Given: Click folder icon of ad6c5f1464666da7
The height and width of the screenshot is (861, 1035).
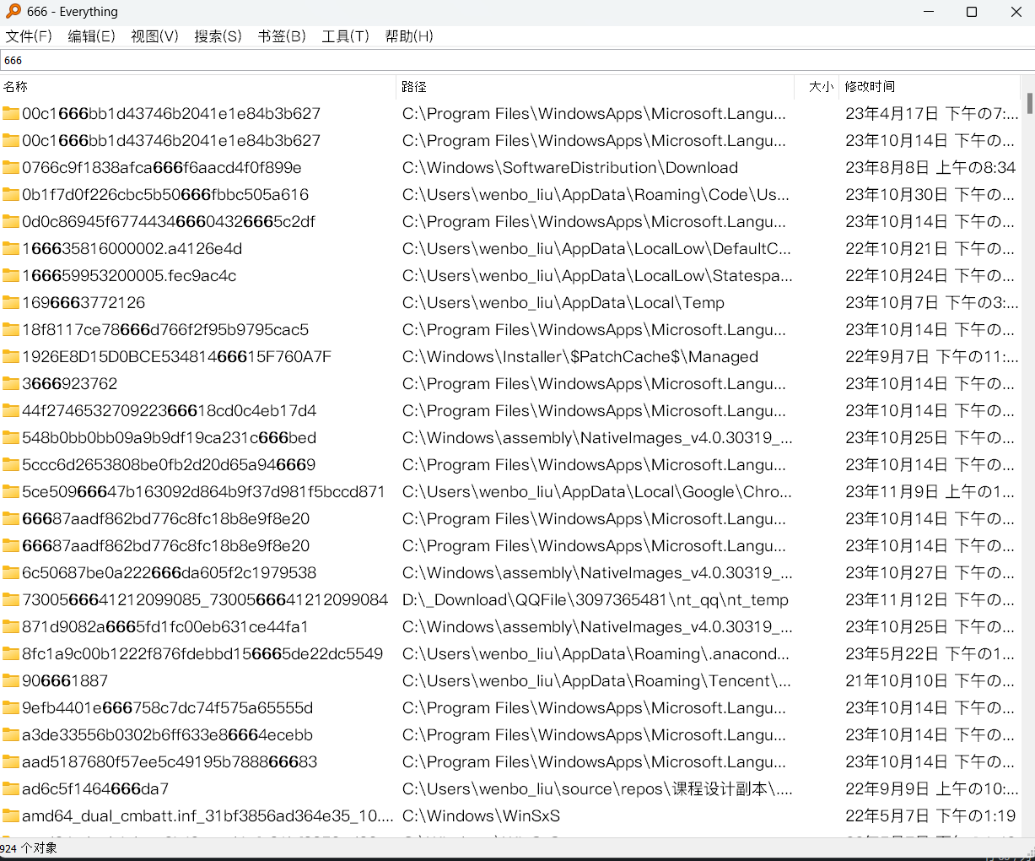Looking at the screenshot, I should point(11,789).
